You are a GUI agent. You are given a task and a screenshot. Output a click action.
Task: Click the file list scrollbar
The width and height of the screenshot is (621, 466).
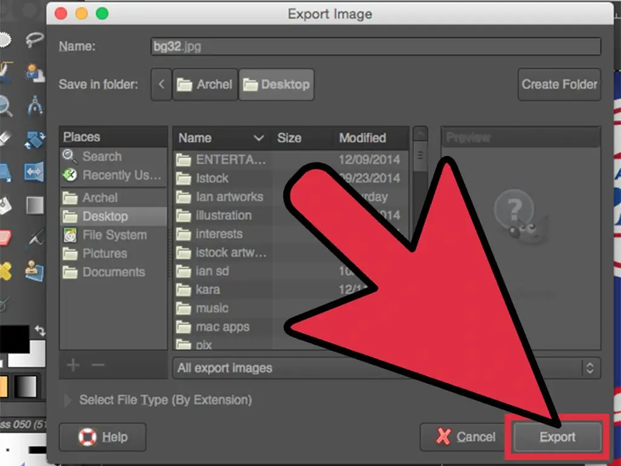pos(420,156)
